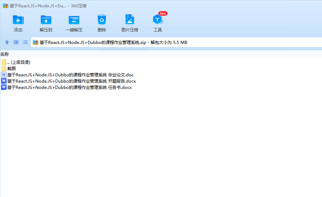322x197 pixels.
Task: Click the 删除 (Delete) recycle bin icon
Action: tap(102, 20)
